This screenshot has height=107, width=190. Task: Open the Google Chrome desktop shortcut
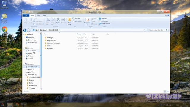click(x=4, y=29)
